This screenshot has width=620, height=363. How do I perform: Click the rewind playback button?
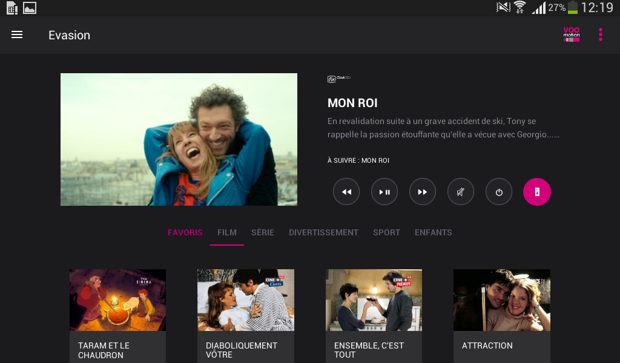[x=346, y=192]
